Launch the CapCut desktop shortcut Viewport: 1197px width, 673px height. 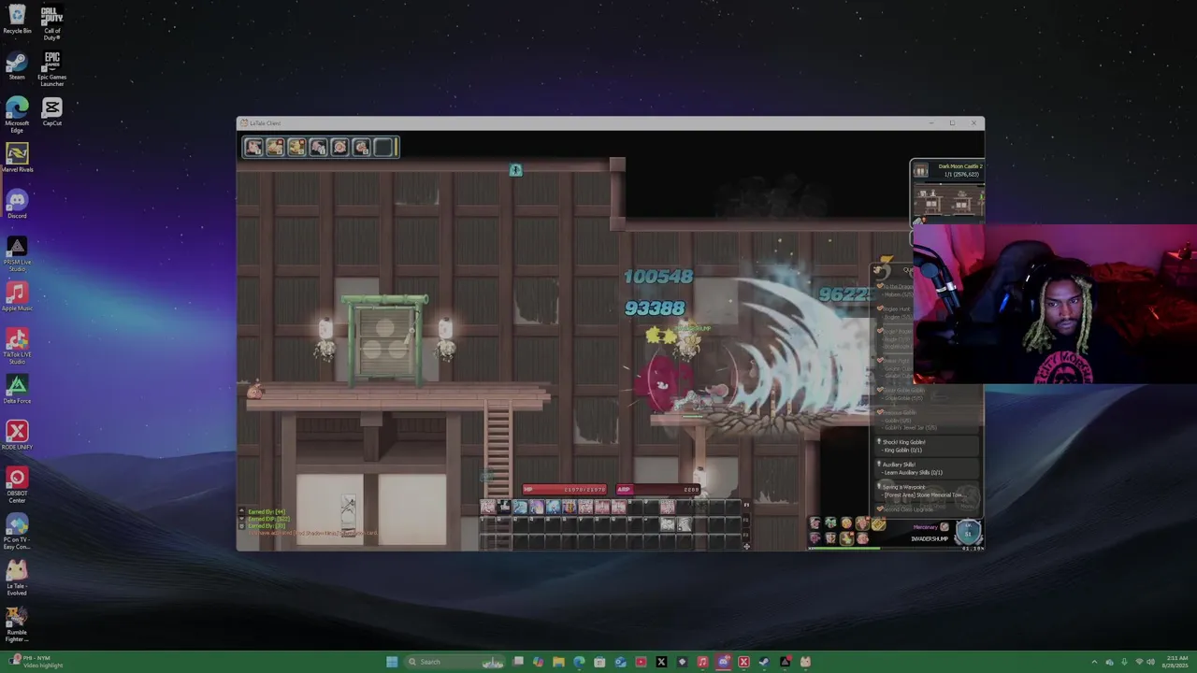[x=52, y=112]
